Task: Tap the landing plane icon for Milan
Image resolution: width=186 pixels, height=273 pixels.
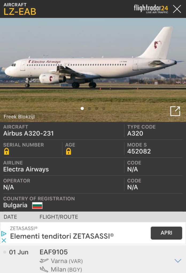Action: point(44,269)
